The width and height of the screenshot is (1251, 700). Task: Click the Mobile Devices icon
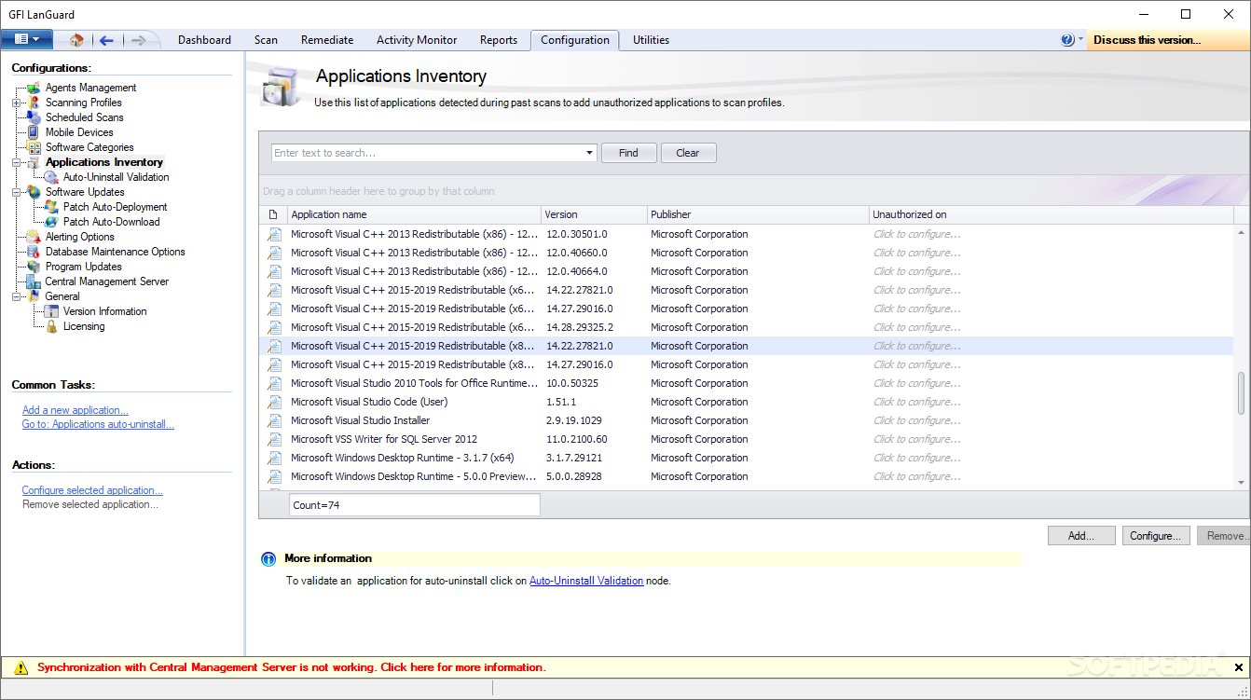pyautogui.click(x=34, y=132)
